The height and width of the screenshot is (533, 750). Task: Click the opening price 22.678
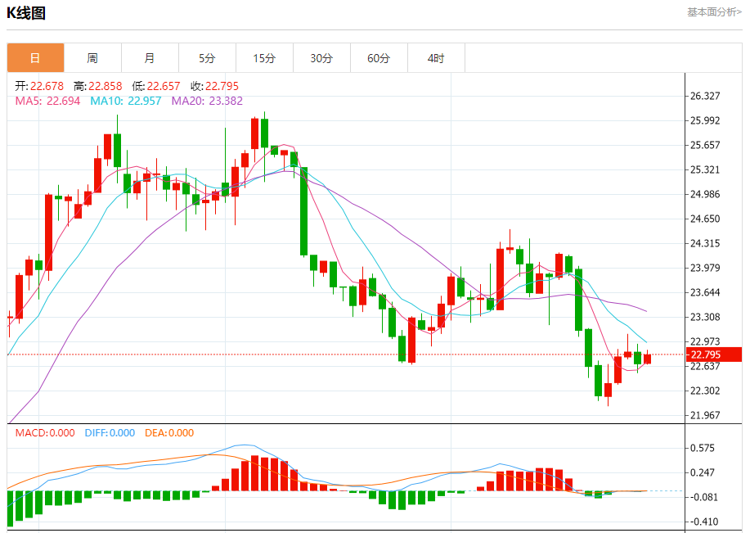47,86
